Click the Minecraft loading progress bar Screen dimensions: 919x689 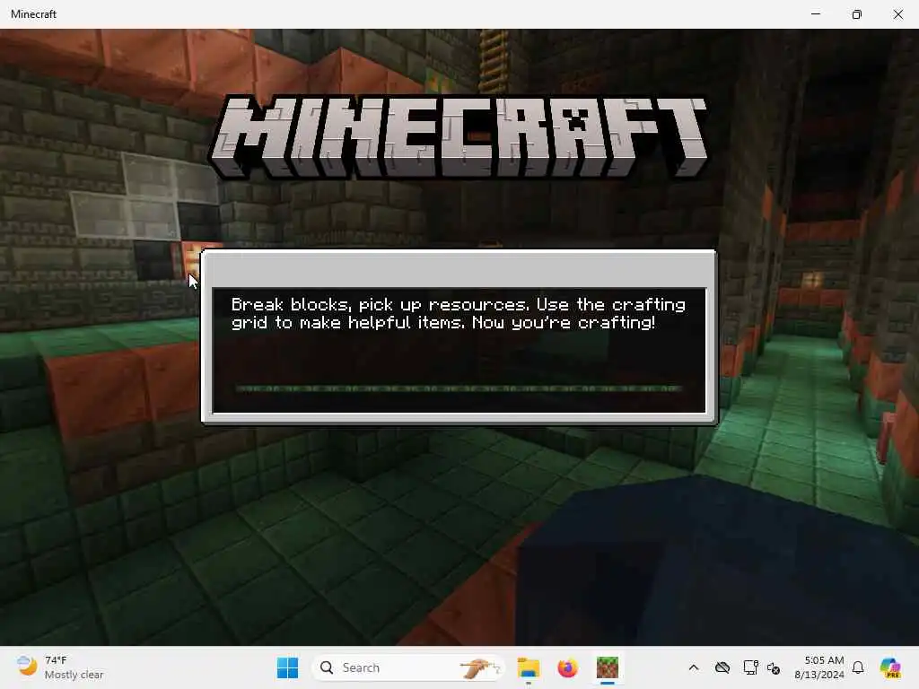459,388
